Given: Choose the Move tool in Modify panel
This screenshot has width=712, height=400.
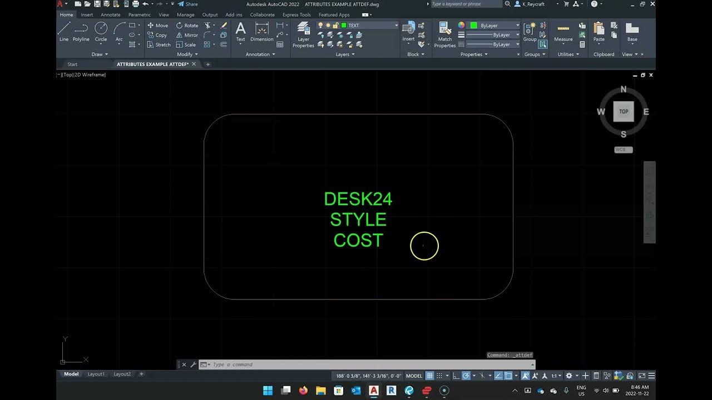Looking at the screenshot, I should [157, 26].
